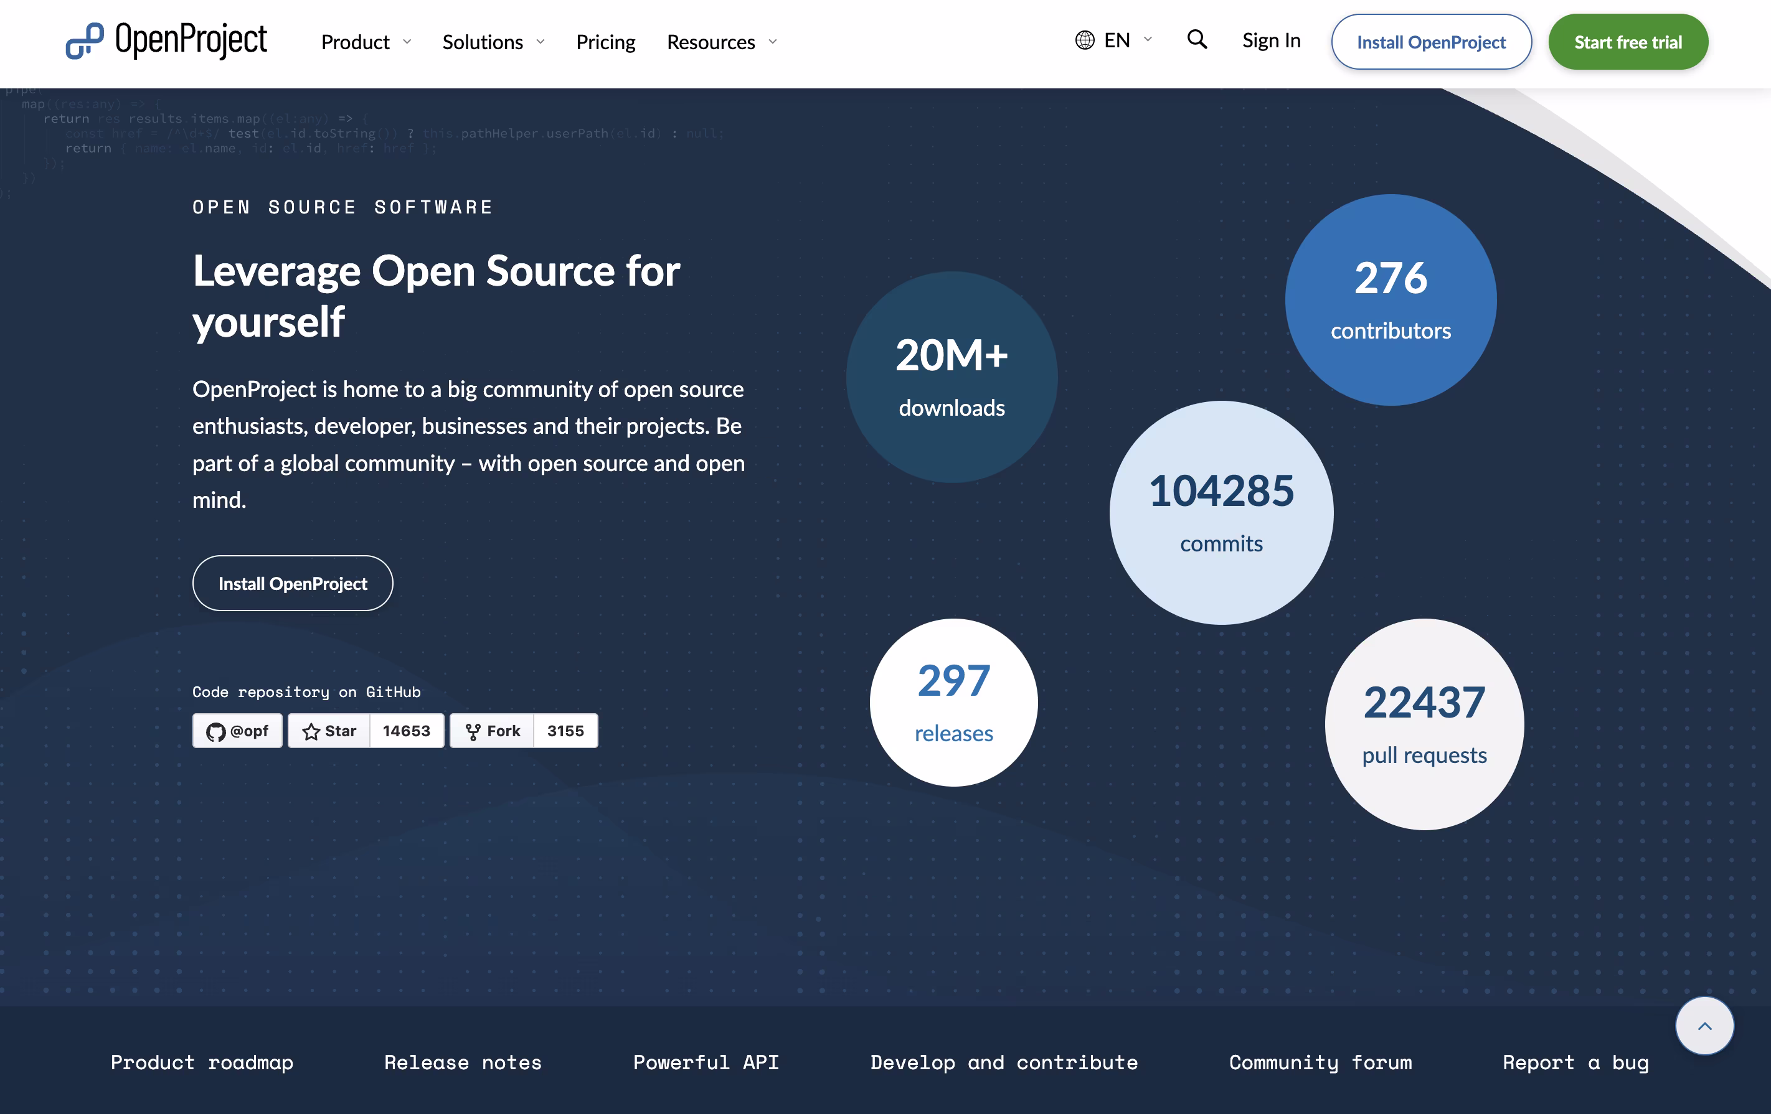Click the globe language icon
Viewport: 1771px width, 1114px height.
pos(1084,40)
